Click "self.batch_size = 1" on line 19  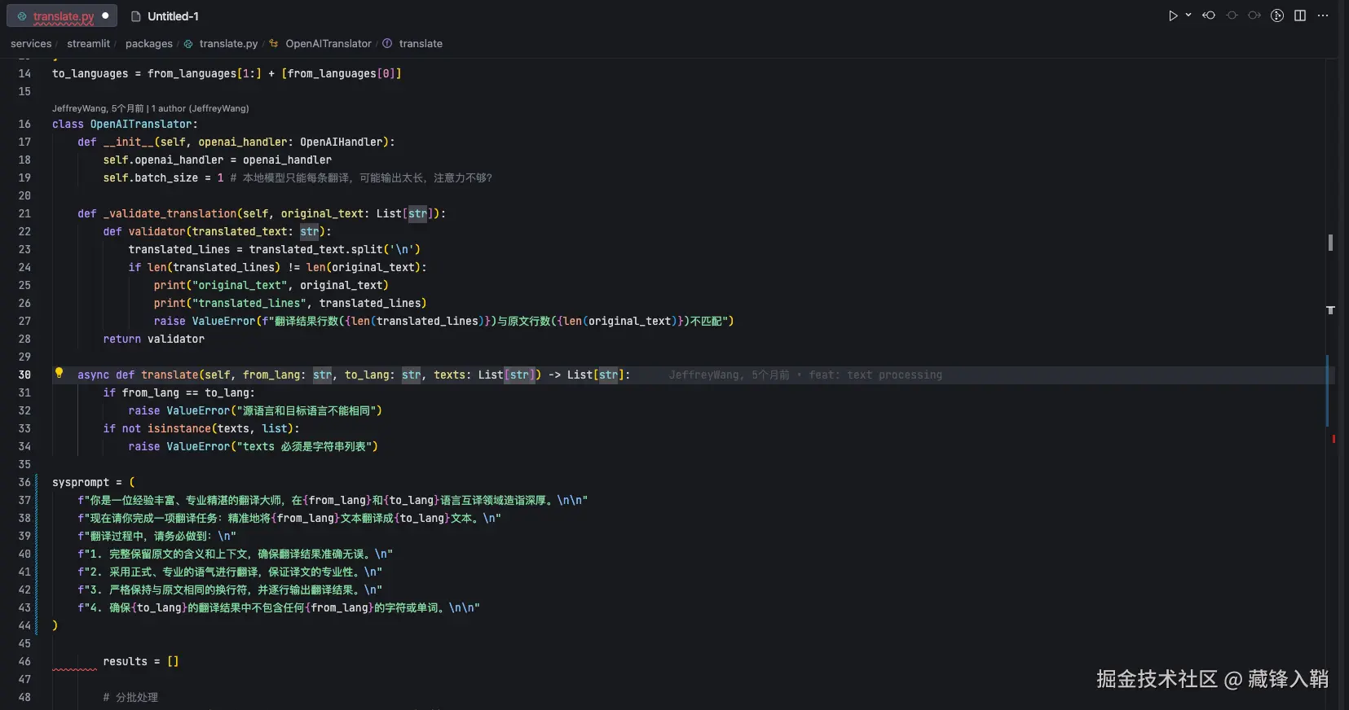pos(163,177)
